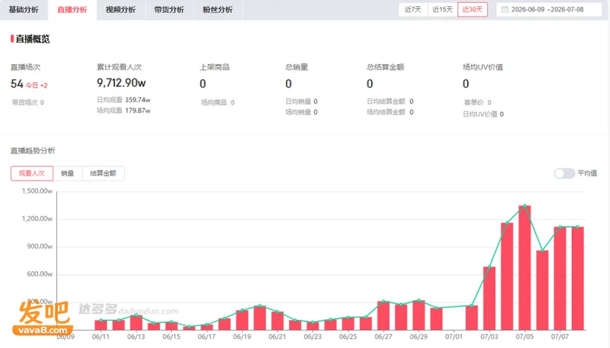Screen dimensions: 610x348
Task: Toggle the 平均值 switch
Action: click(564, 173)
